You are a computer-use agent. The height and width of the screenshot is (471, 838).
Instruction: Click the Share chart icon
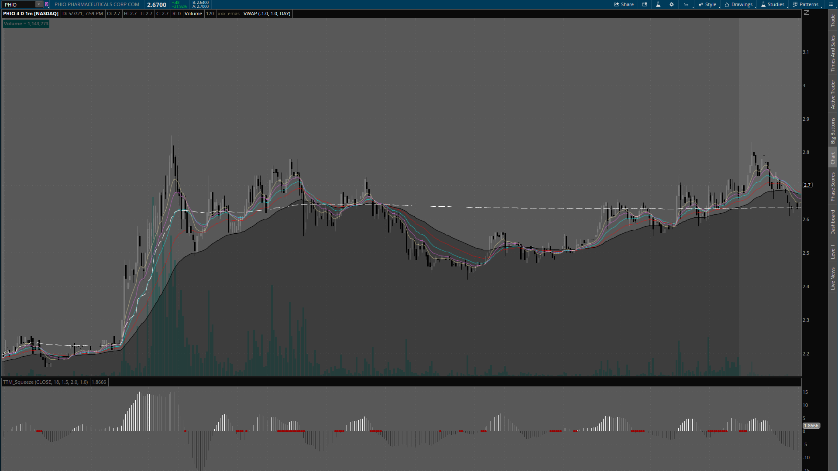pyautogui.click(x=623, y=4)
